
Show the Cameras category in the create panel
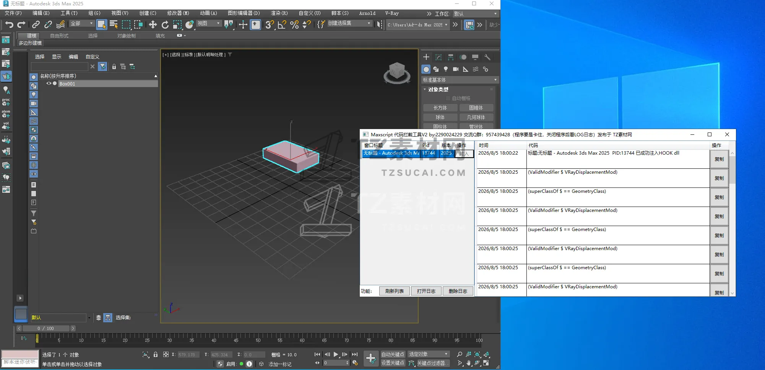[456, 69]
